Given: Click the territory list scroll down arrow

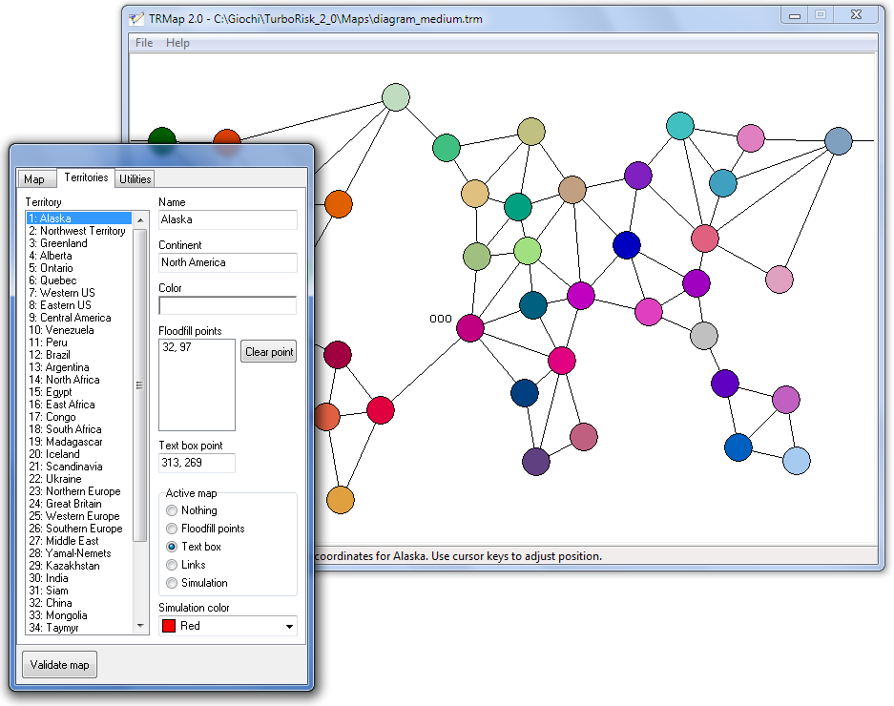Looking at the screenshot, I should 140,626.
